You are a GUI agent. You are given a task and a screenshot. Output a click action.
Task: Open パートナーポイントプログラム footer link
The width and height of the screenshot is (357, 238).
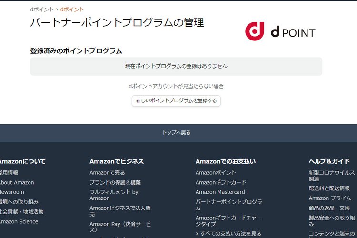click(228, 205)
